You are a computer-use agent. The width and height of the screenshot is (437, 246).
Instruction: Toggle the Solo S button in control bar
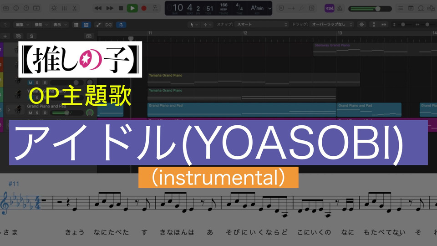pyautogui.click(x=311, y=8)
